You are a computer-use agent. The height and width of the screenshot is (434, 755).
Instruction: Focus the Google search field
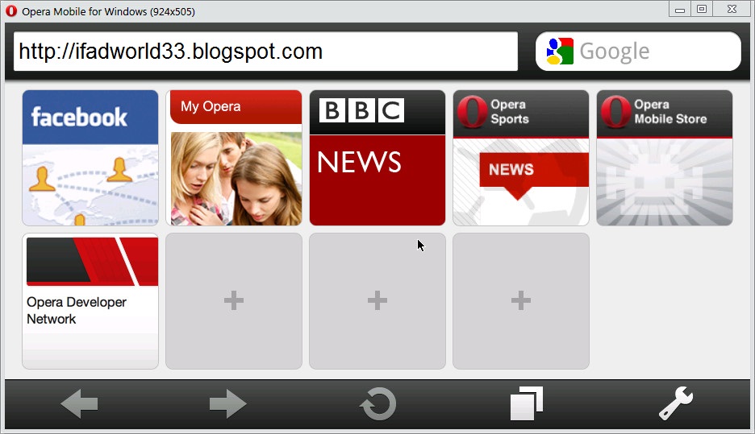(x=638, y=52)
